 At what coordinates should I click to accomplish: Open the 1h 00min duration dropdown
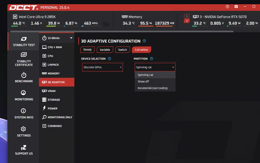56,38
